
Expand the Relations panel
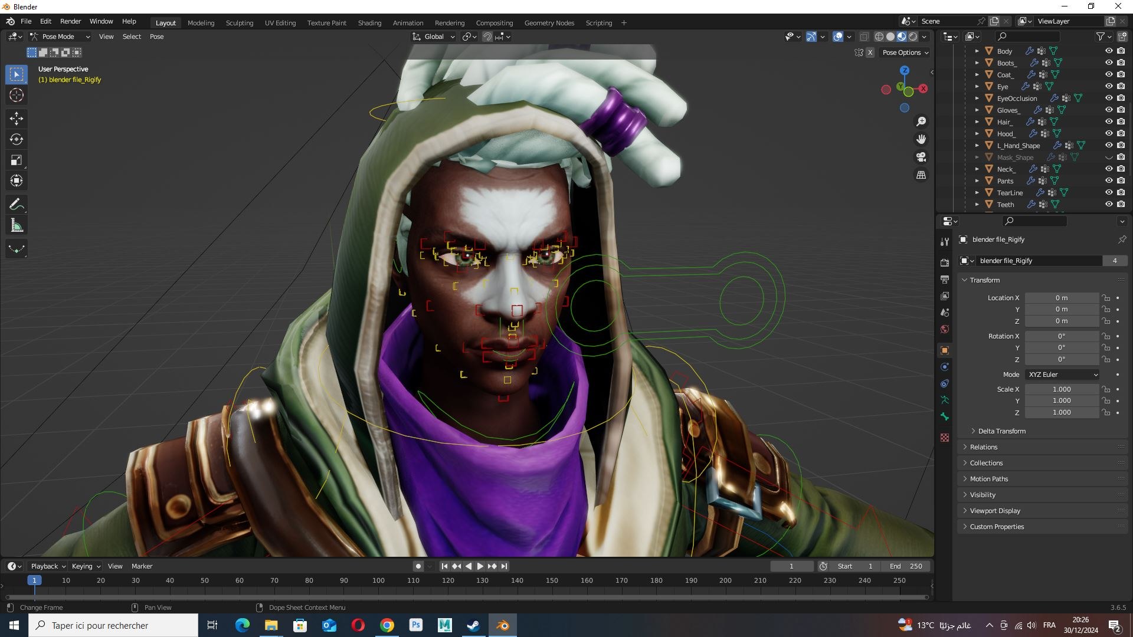[x=984, y=447]
